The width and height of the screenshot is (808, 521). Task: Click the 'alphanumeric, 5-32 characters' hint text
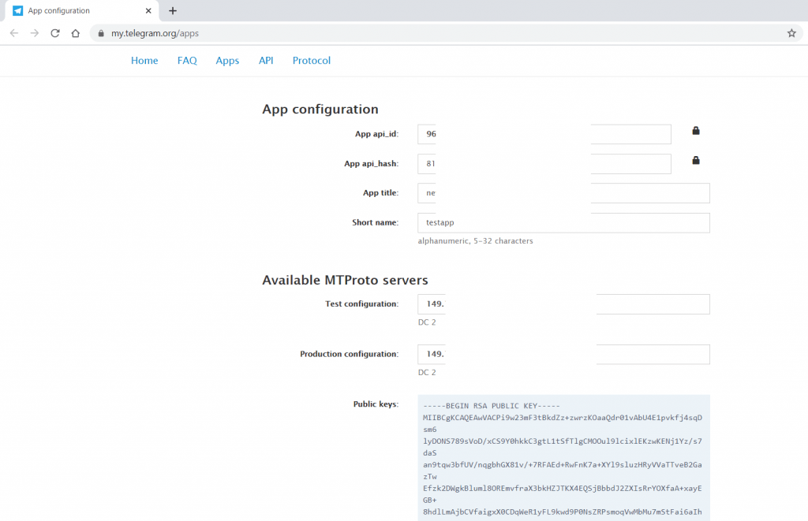[475, 241]
